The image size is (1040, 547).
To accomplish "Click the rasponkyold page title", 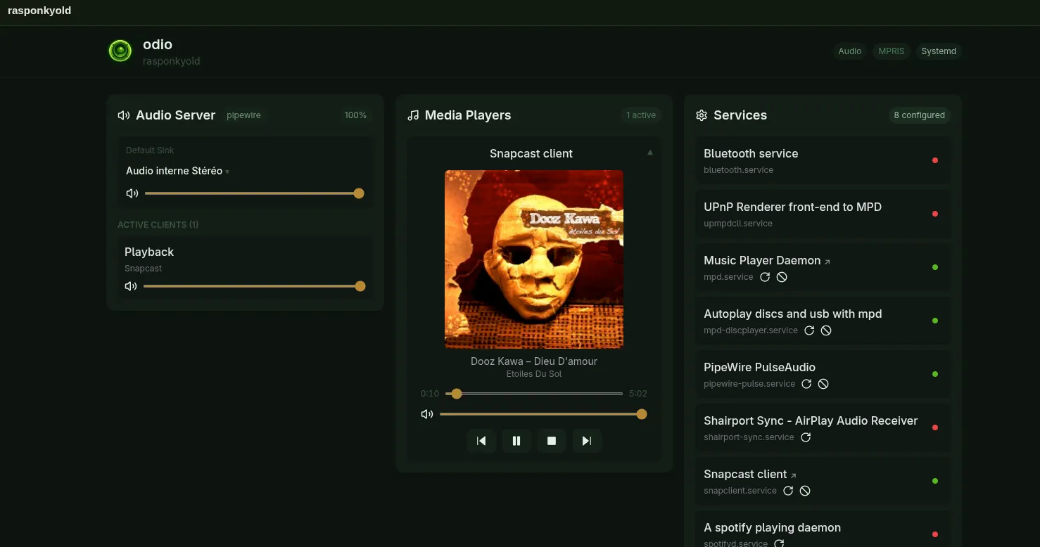I will click(39, 11).
